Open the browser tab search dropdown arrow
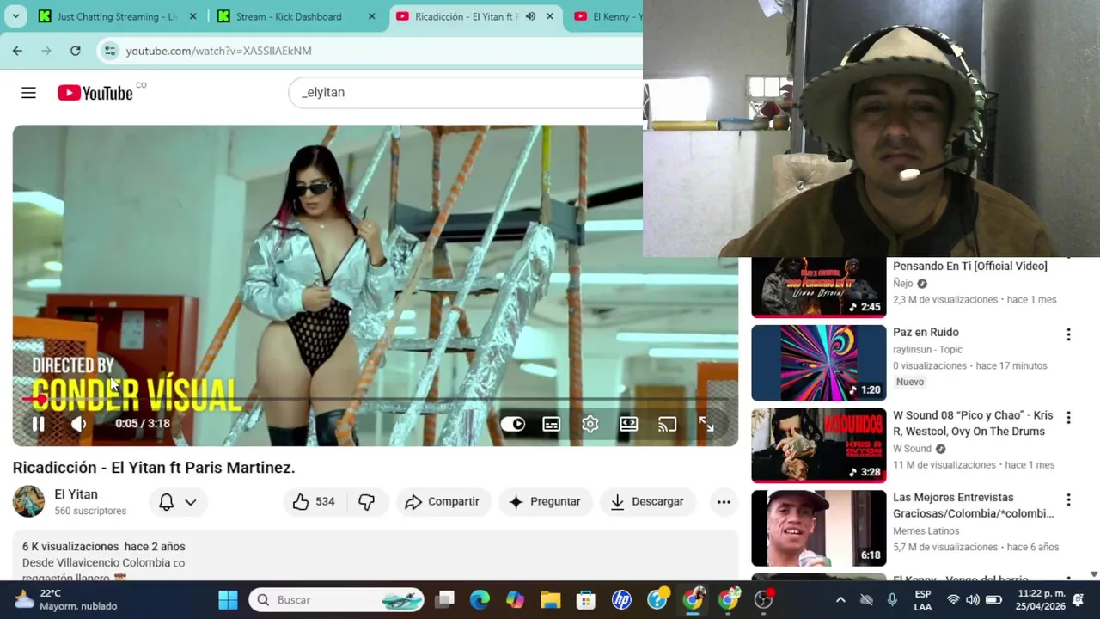Screen dimensions: 1100x619 17,16
